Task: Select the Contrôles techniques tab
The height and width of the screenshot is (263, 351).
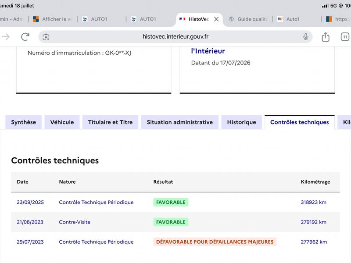Action: [300, 122]
